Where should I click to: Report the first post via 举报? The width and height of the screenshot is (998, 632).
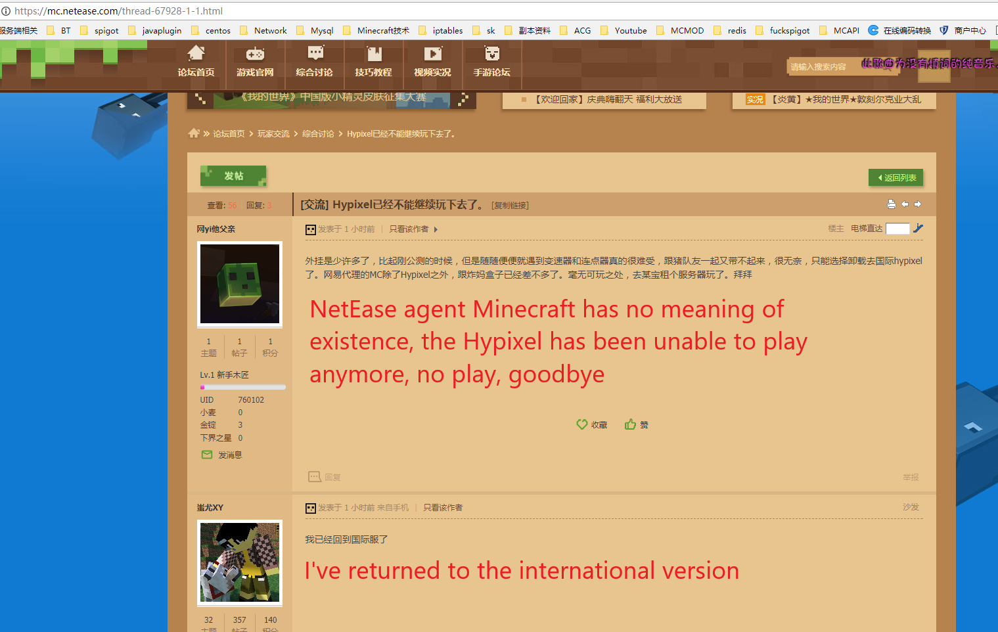coord(911,478)
